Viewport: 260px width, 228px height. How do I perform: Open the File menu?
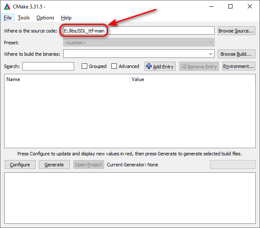click(x=8, y=18)
